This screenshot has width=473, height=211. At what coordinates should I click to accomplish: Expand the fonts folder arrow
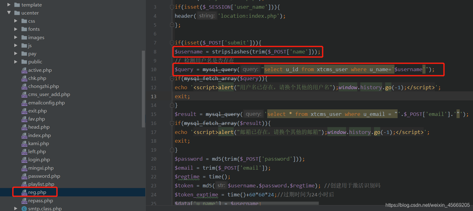point(16,29)
